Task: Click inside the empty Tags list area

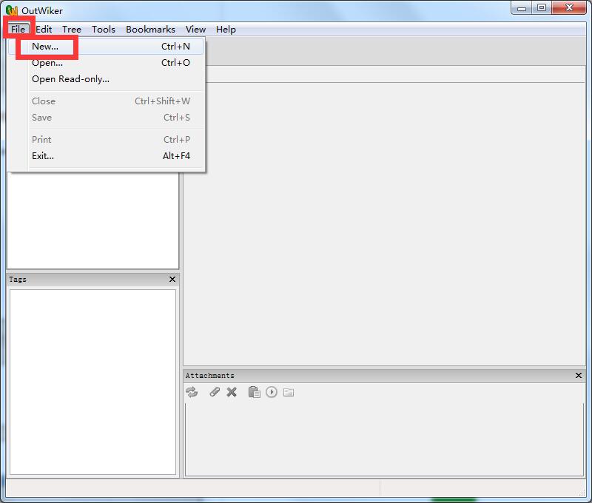Action: click(92, 381)
